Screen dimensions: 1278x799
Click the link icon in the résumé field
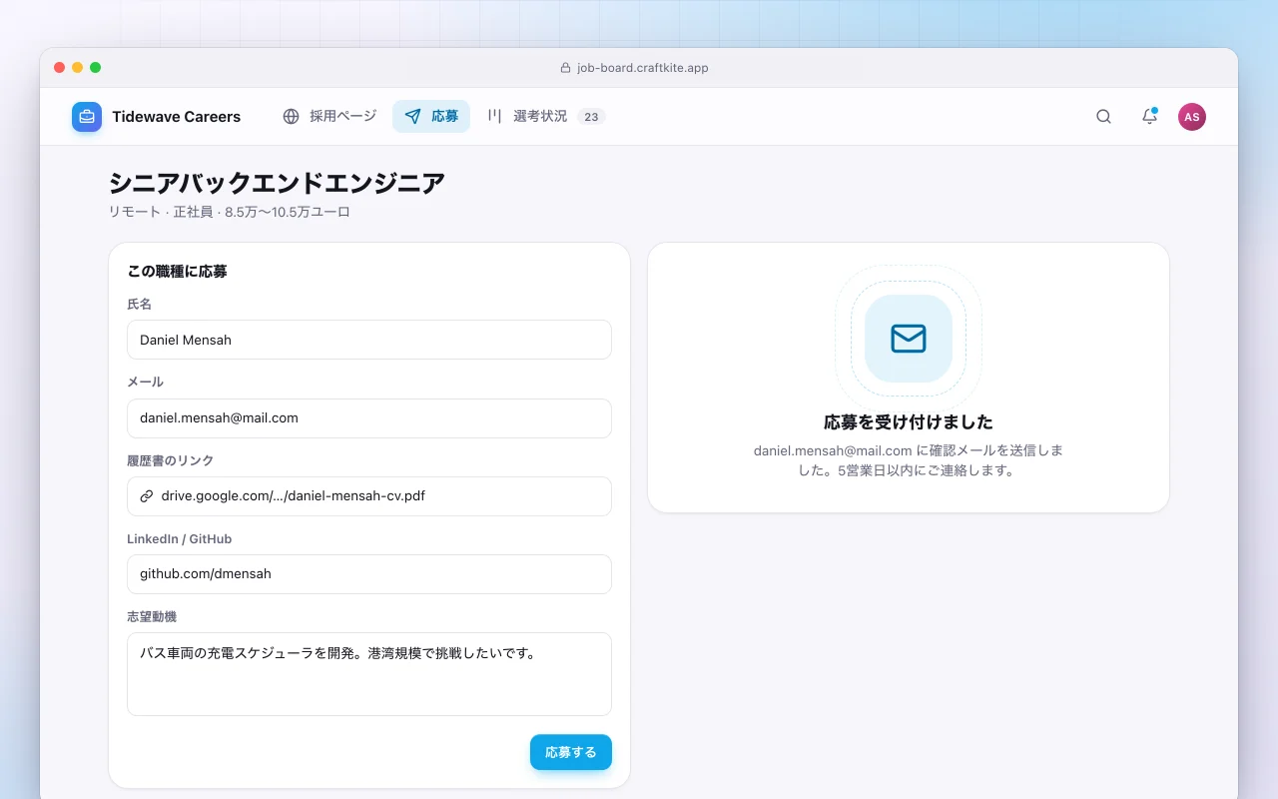click(147, 496)
